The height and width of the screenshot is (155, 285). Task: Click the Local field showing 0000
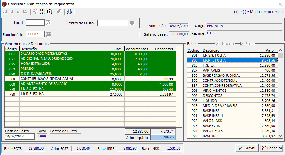[x=42, y=136]
